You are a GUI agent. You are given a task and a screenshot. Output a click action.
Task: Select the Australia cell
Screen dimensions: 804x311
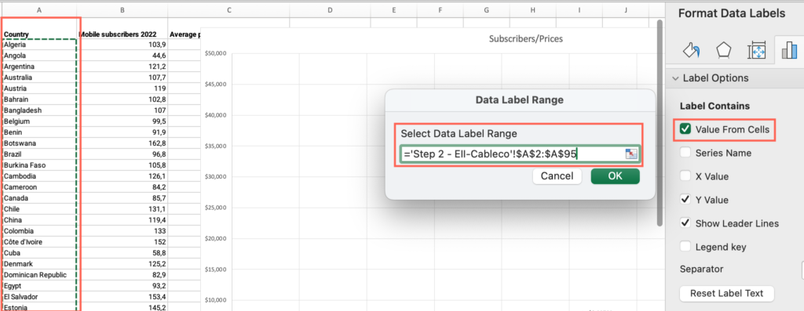click(x=39, y=78)
